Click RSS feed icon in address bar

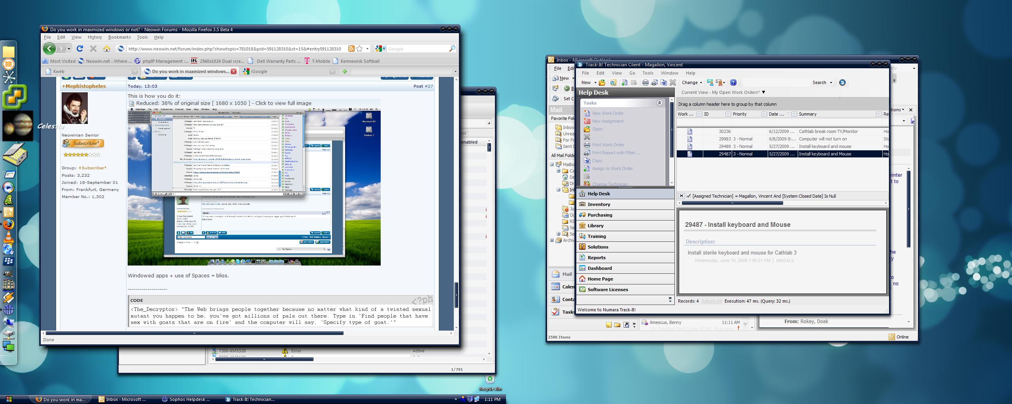pos(351,49)
